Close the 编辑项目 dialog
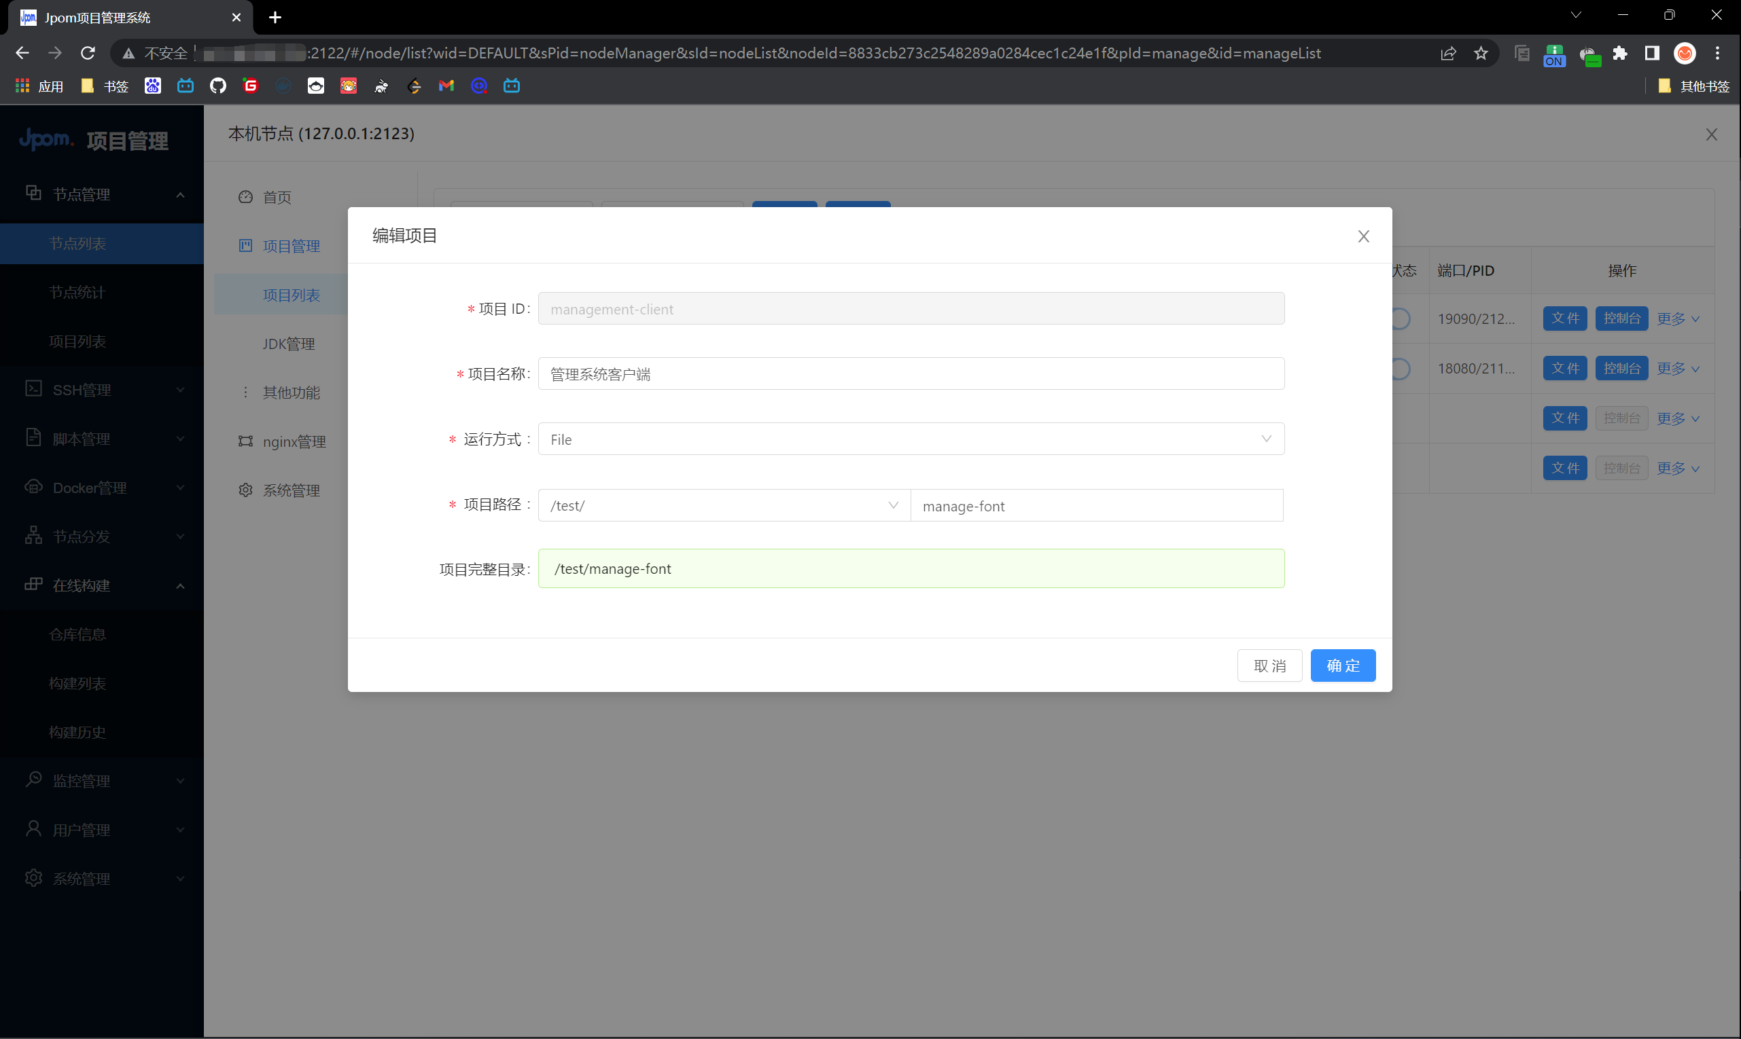Image resolution: width=1741 pixels, height=1039 pixels. pyautogui.click(x=1362, y=236)
